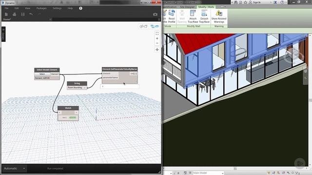Switch to graph view navigation toggle

coord(155,26)
